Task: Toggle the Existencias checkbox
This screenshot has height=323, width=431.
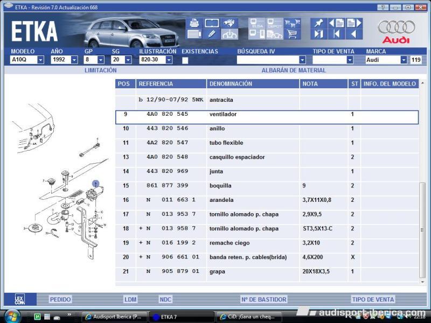Action: tap(185, 60)
